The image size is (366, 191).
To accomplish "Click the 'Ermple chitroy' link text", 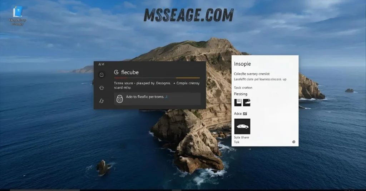I will (188, 83).
